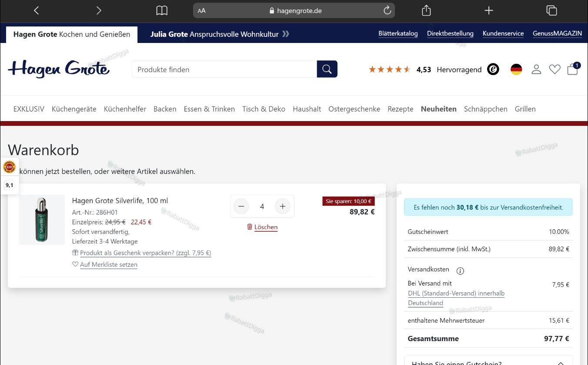This screenshot has width=588, height=365.
Task: Tap Safari's forward arrow
Action: coord(99,10)
